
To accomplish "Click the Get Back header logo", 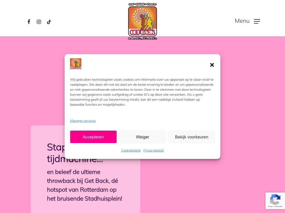I will 142,21.
